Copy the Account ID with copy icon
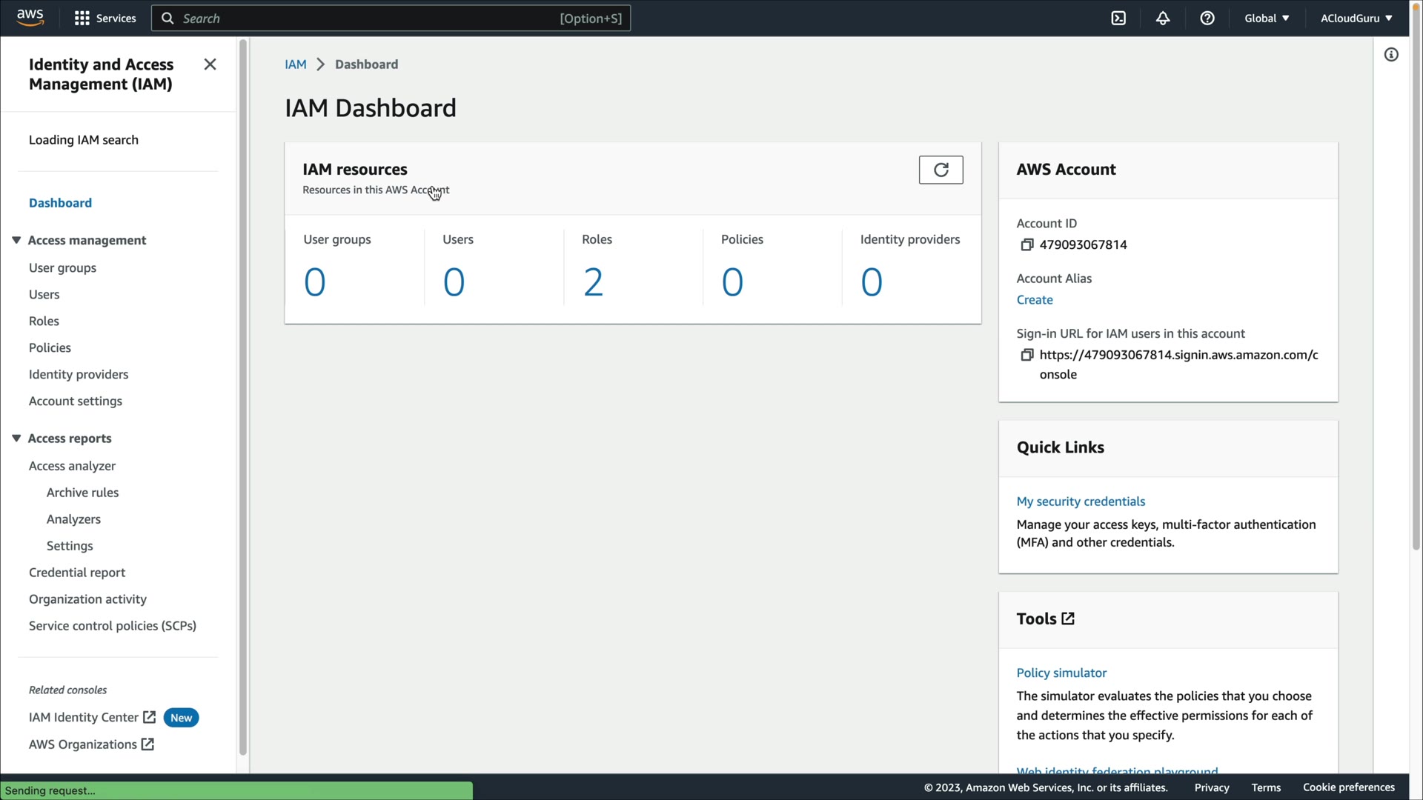 [x=1026, y=245]
